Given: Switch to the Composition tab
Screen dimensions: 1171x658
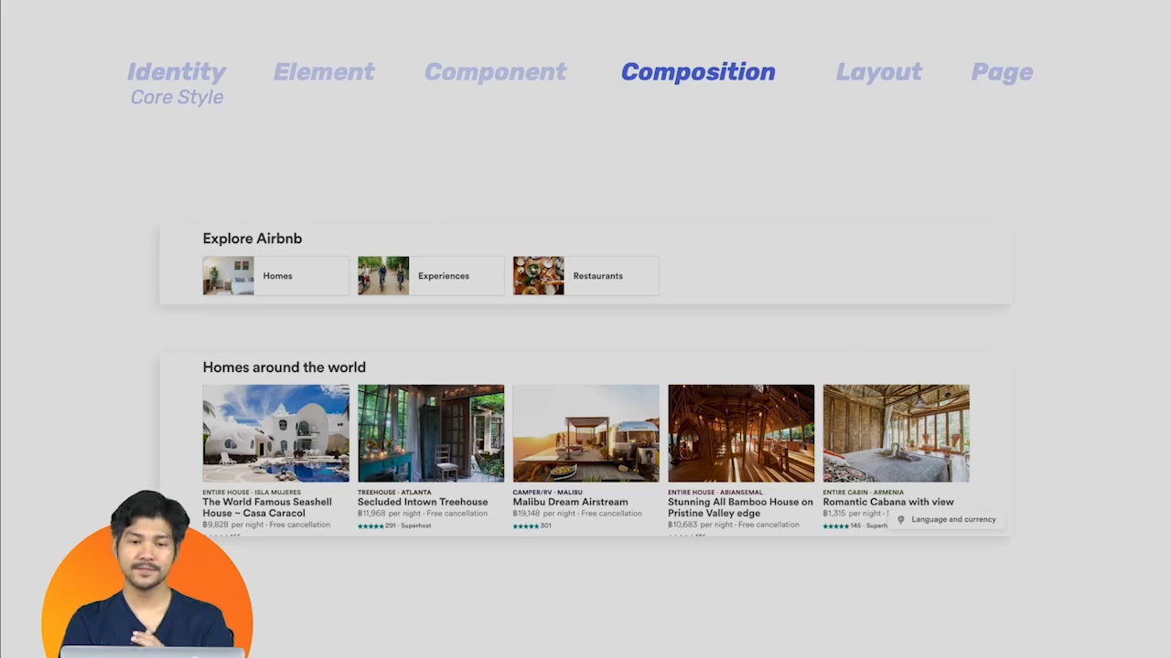Looking at the screenshot, I should [x=698, y=71].
